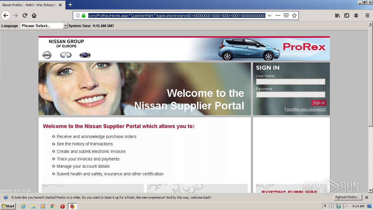
Task: Click the Refresh Firefox button
Action: tap(348, 197)
